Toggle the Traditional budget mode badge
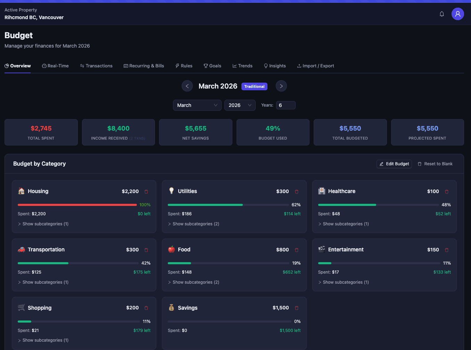The height and width of the screenshot is (350, 471). tap(254, 86)
